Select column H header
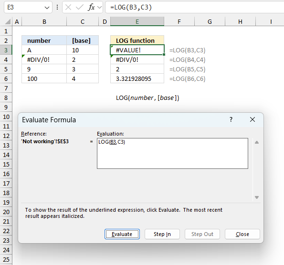 tap(240, 22)
